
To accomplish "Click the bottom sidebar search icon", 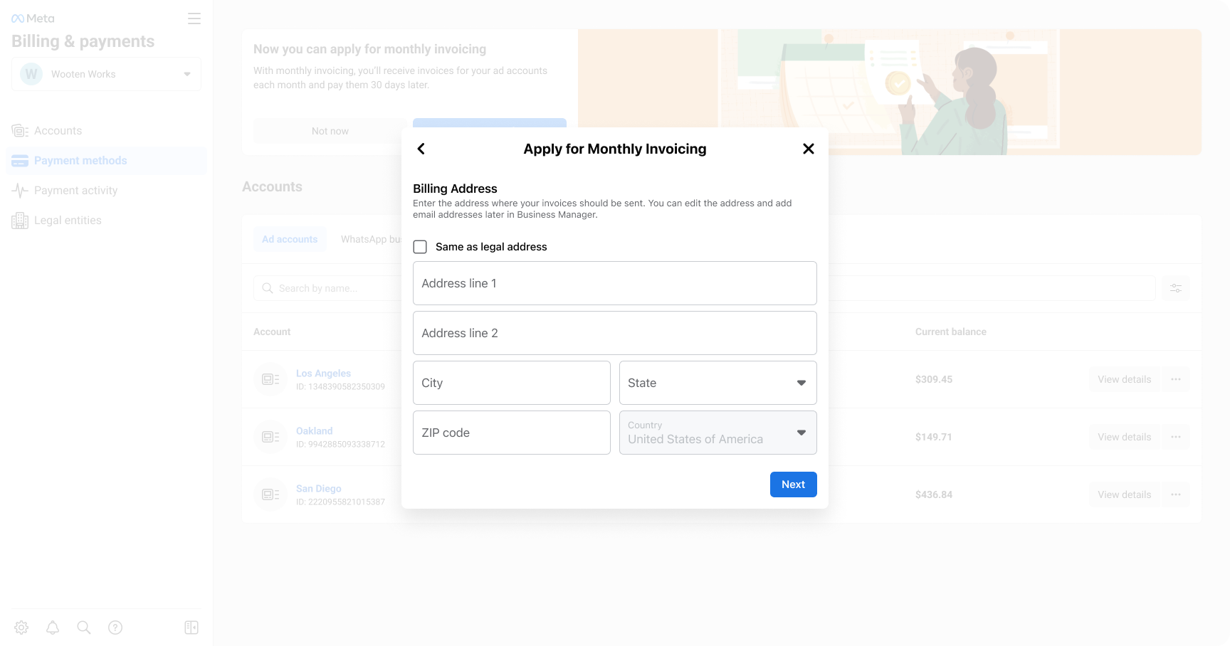I will pos(84,628).
